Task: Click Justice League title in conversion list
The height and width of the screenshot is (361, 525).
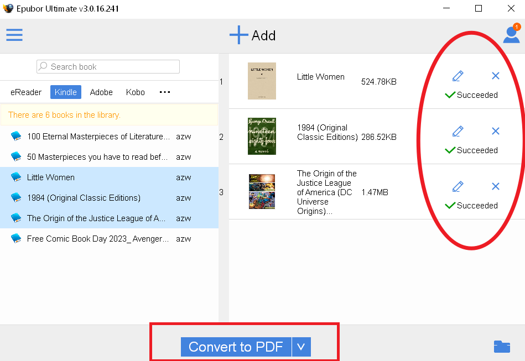Action: (x=326, y=192)
